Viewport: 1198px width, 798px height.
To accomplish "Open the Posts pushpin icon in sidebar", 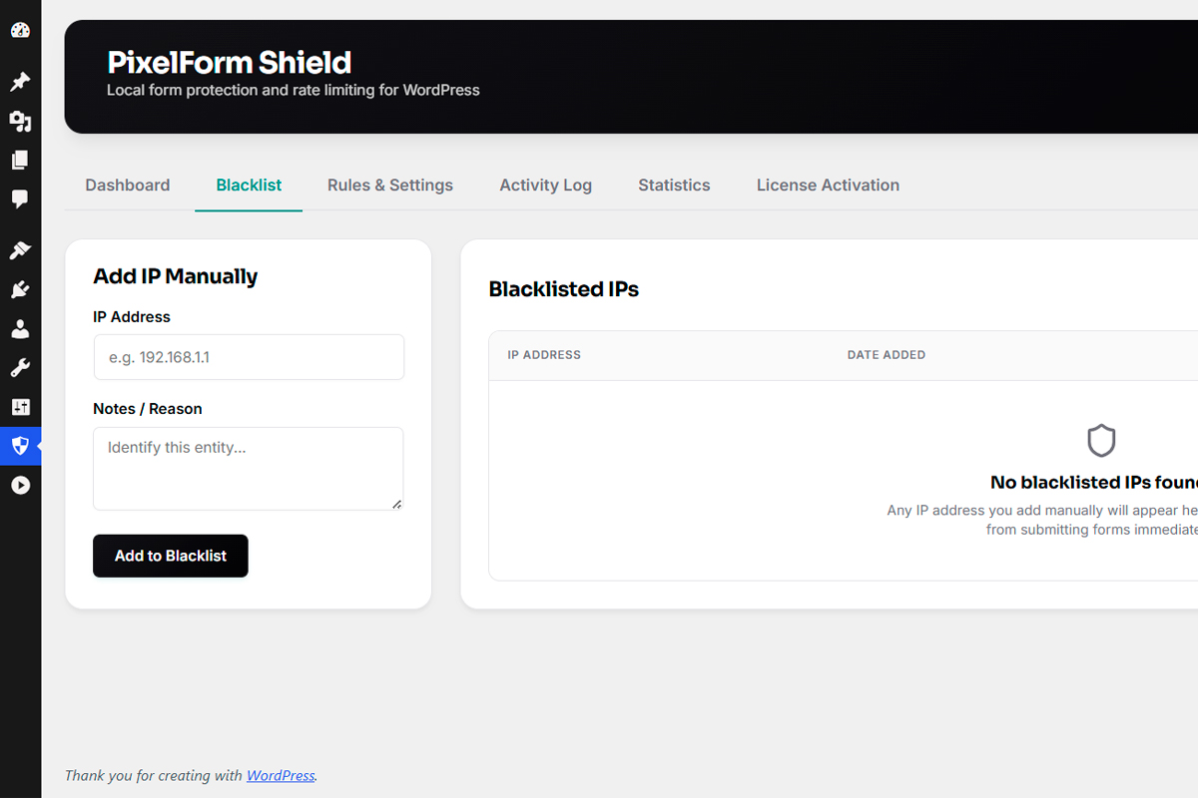I will pos(20,81).
